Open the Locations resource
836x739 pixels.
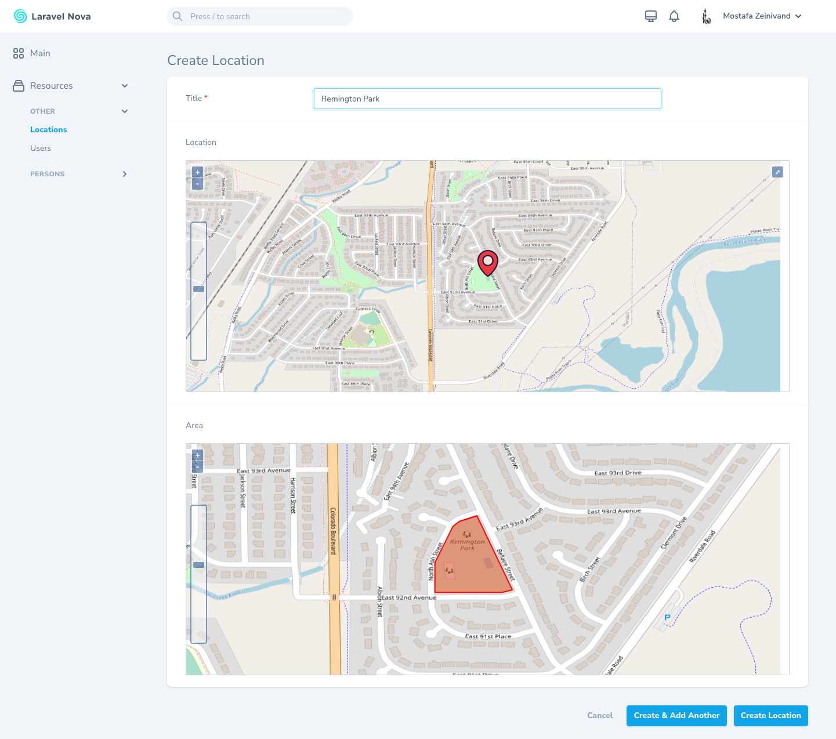click(49, 130)
